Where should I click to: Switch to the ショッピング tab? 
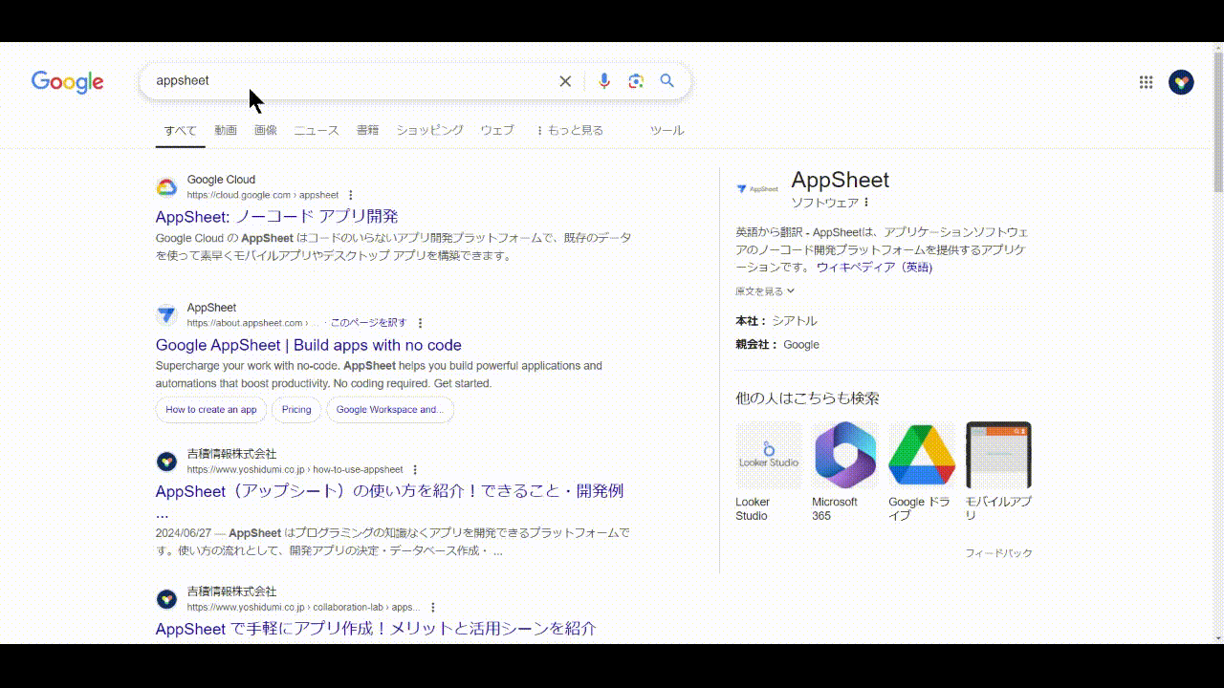pos(430,131)
